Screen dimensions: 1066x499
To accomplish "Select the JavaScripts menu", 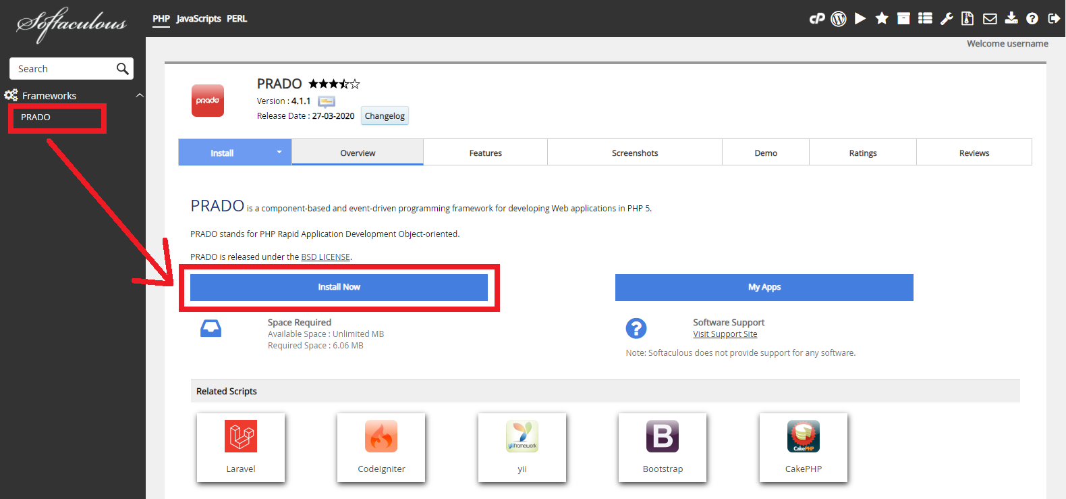I will pyautogui.click(x=198, y=18).
